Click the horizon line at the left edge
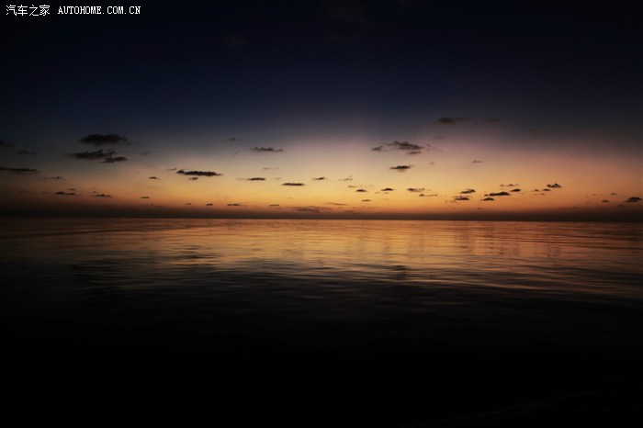Image resolution: width=643 pixels, height=428 pixels. coord(9,217)
